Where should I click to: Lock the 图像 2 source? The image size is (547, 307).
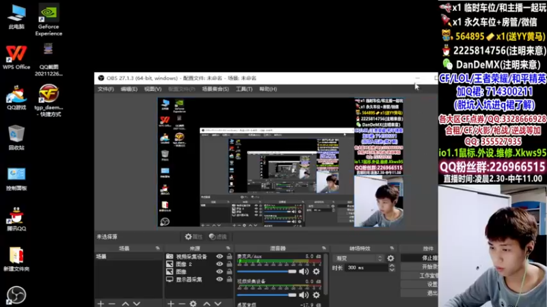[229, 264]
